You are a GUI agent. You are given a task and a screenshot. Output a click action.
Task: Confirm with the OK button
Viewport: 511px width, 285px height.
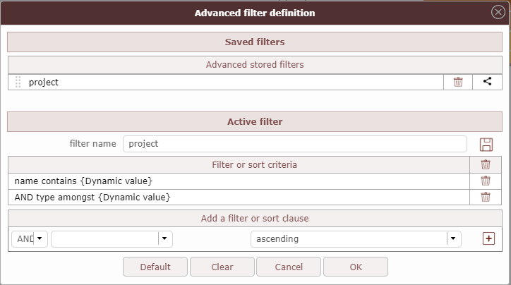[x=355, y=267]
